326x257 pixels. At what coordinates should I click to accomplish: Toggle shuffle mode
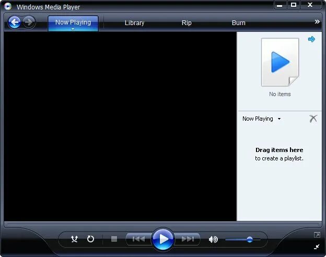coord(74,239)
